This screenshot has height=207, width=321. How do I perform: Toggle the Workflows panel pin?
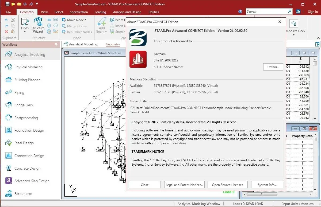tap(56, 44)
